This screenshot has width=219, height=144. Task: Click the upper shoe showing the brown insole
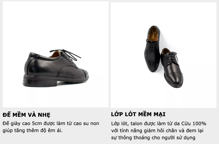click(x=152, y=49)
